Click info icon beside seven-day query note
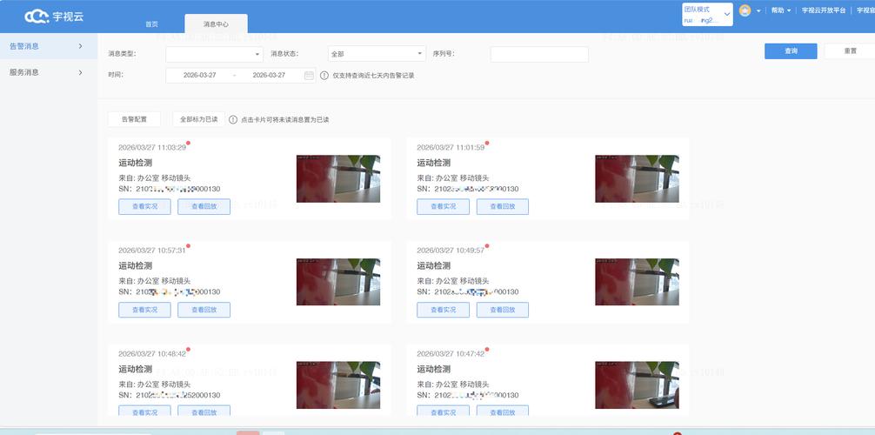This screenshot has width=875, height=435. [324, 76]
